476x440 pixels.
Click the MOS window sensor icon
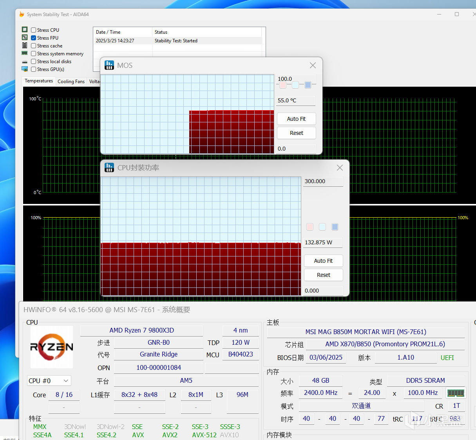pos(109,65)
